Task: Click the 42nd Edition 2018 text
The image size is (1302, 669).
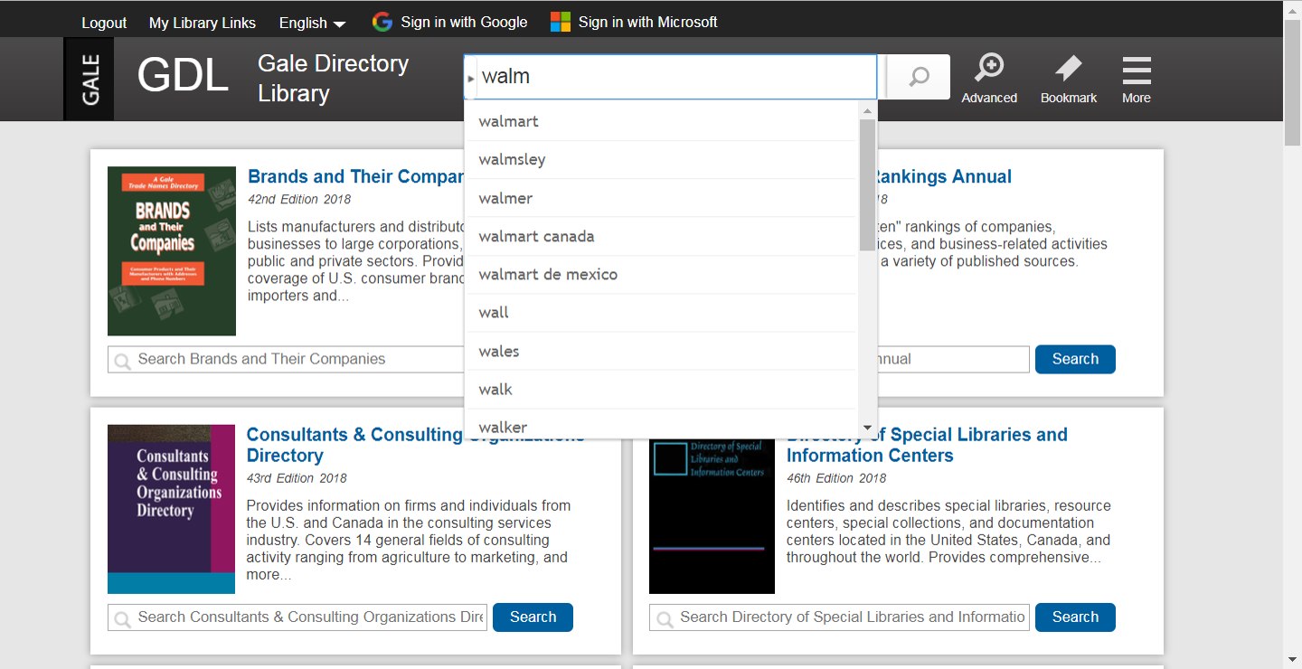Action: [299, 199]
